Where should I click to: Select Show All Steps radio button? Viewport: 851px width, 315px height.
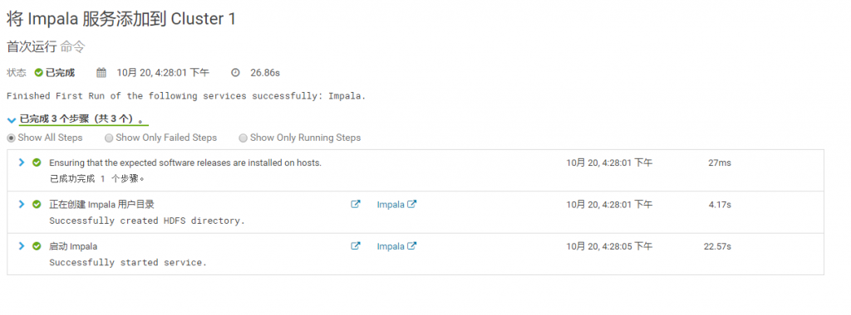pyautogui.click(x=11, y=138)
